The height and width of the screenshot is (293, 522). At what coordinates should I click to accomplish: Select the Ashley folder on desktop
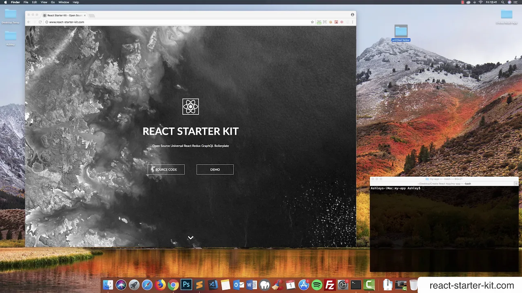[11, 38]
